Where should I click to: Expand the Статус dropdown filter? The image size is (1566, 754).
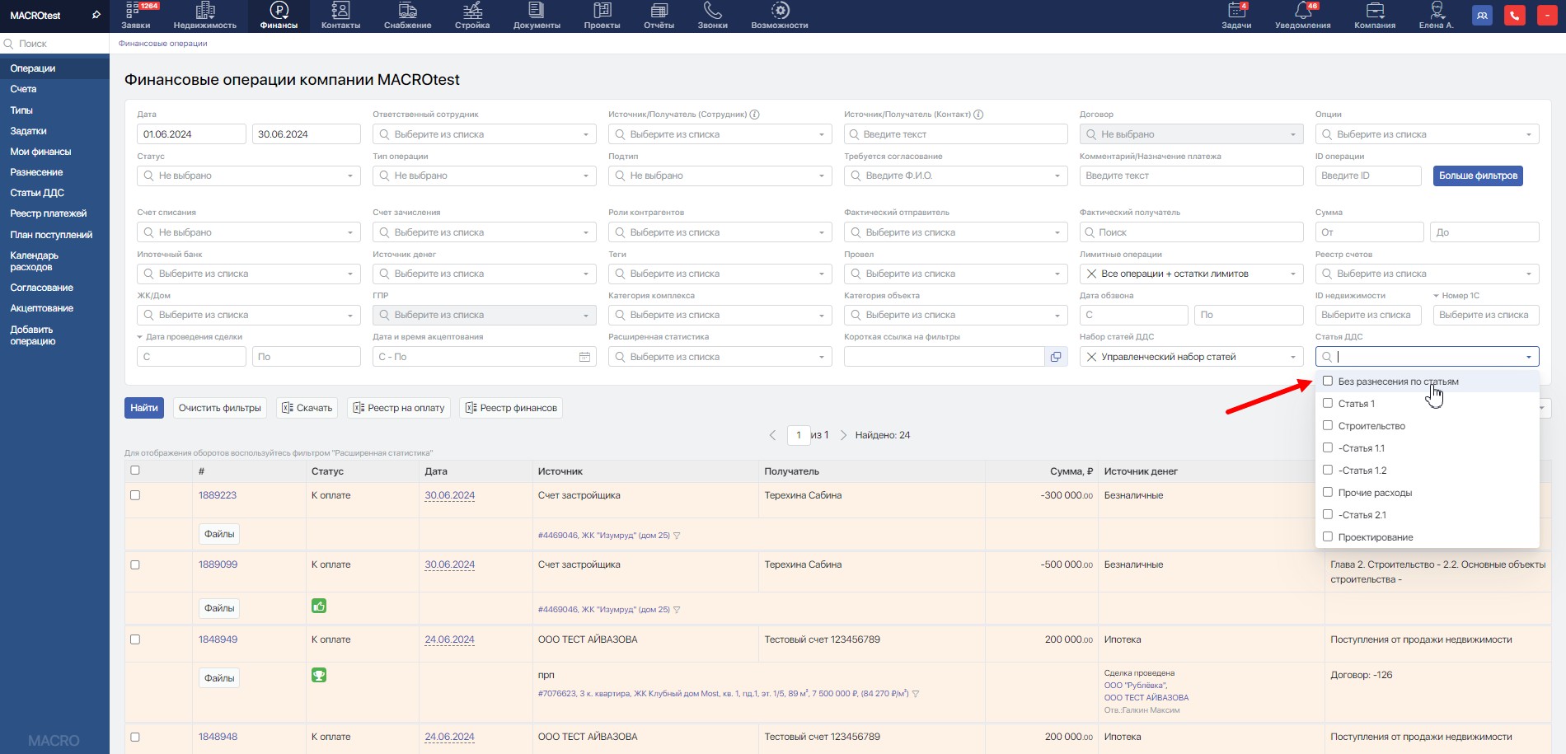[x=249, y=176]
